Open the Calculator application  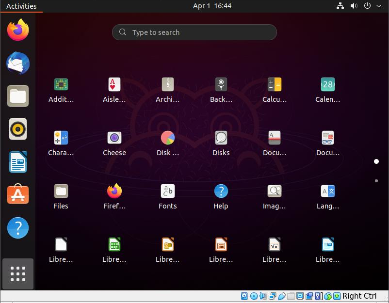pyautogui.click(x=275, y=85)
